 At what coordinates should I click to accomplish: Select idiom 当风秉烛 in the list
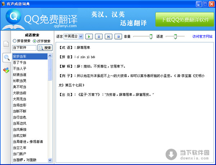(30, 129)
